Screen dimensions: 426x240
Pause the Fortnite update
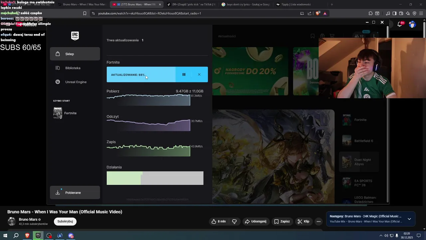coord(184,75)
